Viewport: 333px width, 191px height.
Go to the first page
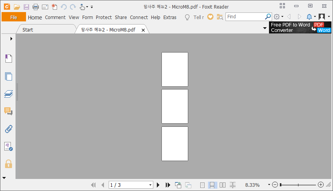click(x=93, y=185)
